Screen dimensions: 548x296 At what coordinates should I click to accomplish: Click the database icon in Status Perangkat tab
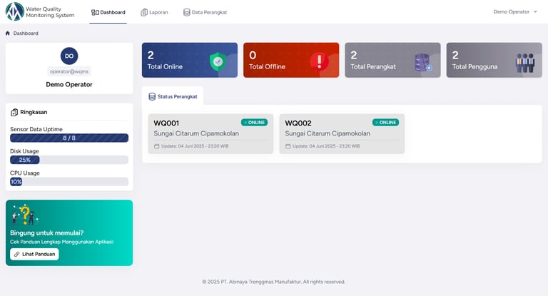[152, 96]
